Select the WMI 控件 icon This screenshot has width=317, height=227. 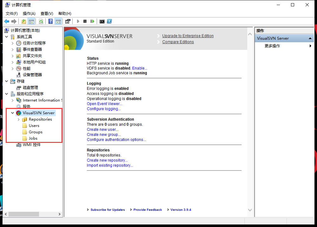[19, 145]
